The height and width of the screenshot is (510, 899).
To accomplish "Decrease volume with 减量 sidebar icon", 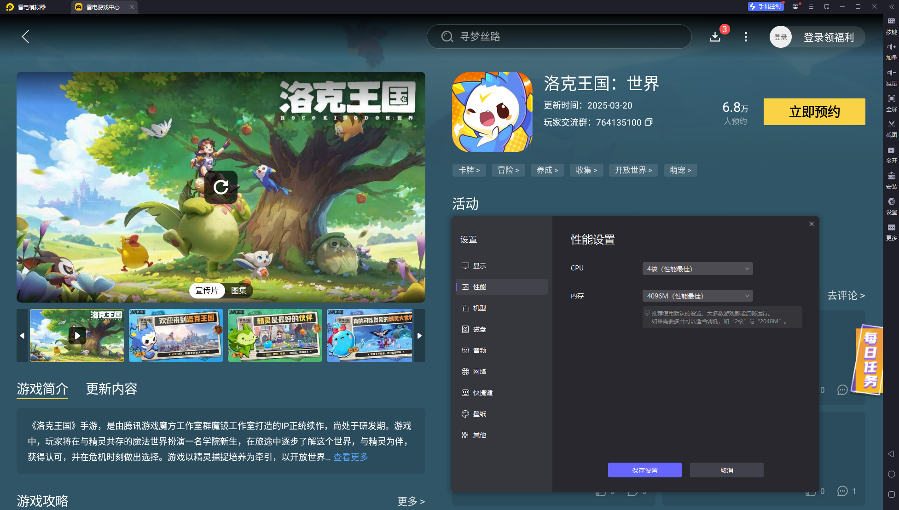I will point(891,78).
